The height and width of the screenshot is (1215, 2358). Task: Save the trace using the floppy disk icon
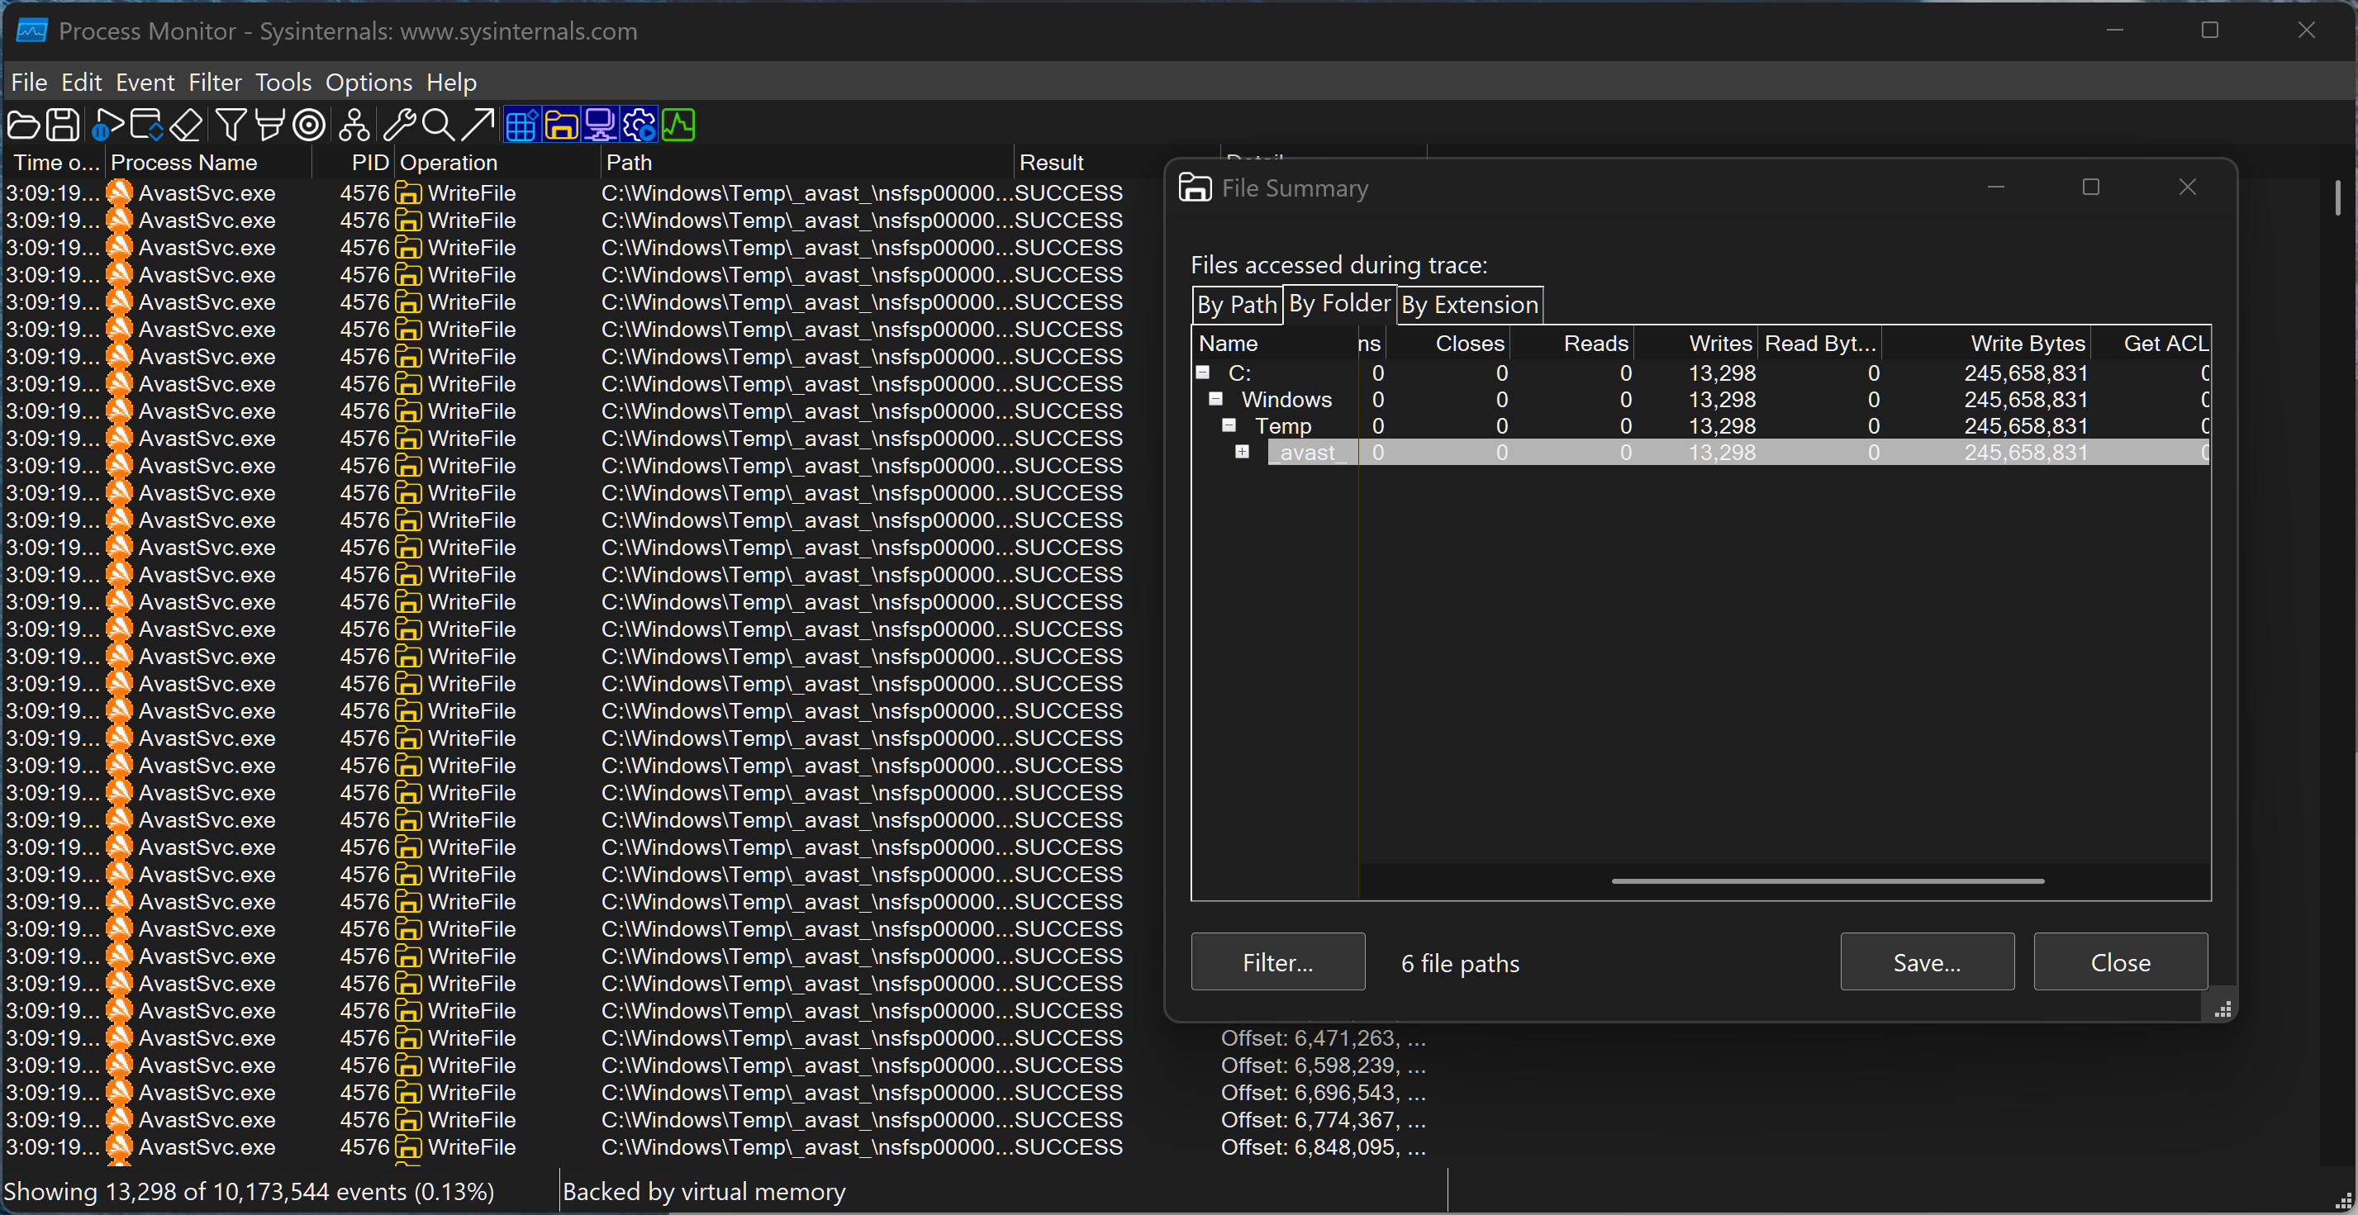point(62,126)
